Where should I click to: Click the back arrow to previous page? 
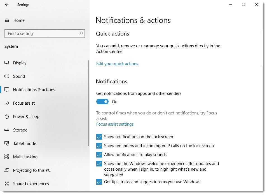pyautogui.click(x=6, y=4)
